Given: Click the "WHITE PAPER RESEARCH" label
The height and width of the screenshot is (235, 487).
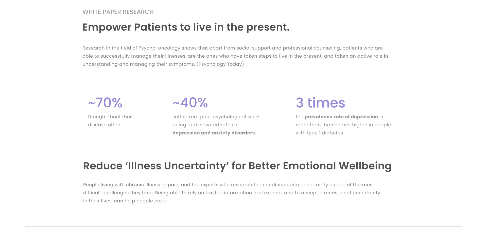Looking at the screenshot, I should click(x=118, y=12).
